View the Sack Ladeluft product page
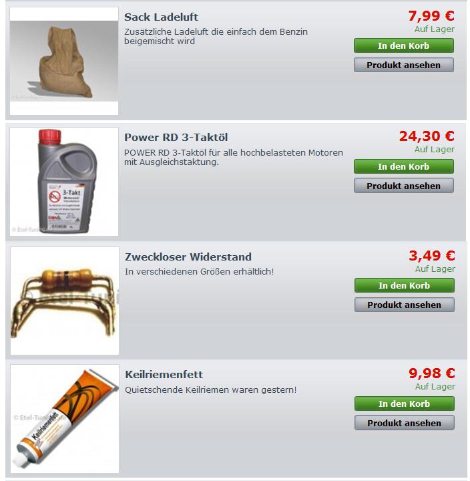This screenshot has height=481, width=470. click(403, 65)
